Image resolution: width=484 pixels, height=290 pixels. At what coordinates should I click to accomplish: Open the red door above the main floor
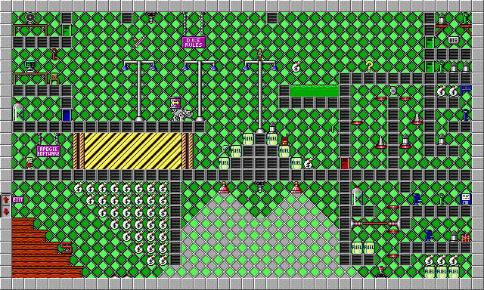tap(345, 163)
